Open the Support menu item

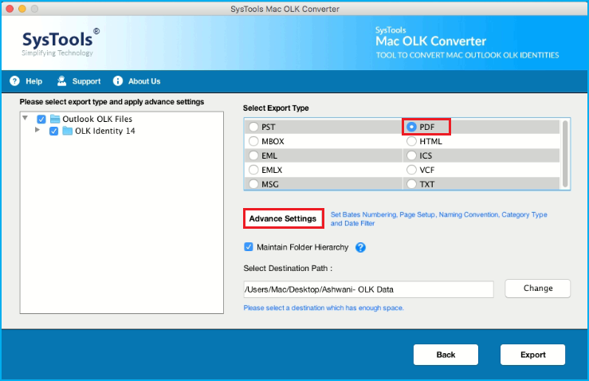86,81
